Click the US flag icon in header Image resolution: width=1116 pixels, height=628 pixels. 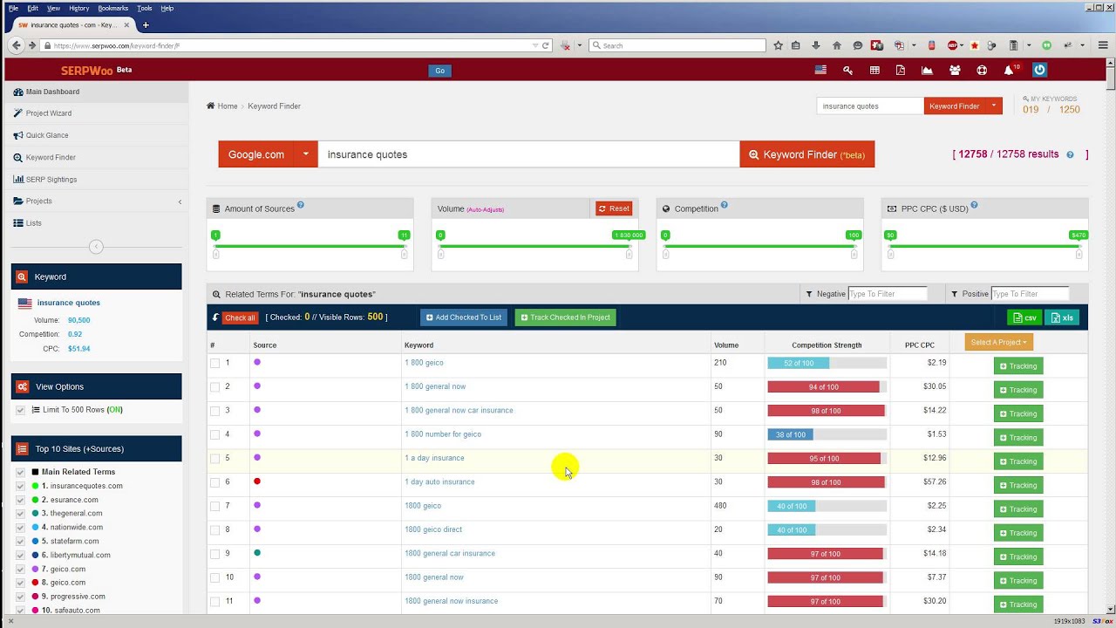820,70
